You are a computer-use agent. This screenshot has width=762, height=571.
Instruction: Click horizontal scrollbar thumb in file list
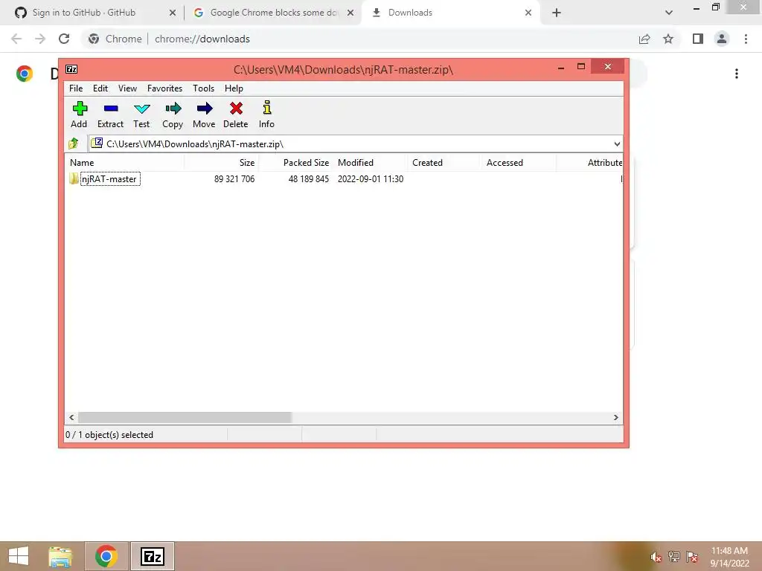pos(185,418)
